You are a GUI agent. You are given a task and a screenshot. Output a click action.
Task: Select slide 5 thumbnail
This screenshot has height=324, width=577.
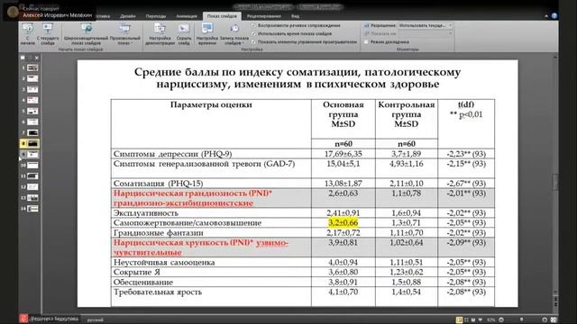(x=32, y=111)
